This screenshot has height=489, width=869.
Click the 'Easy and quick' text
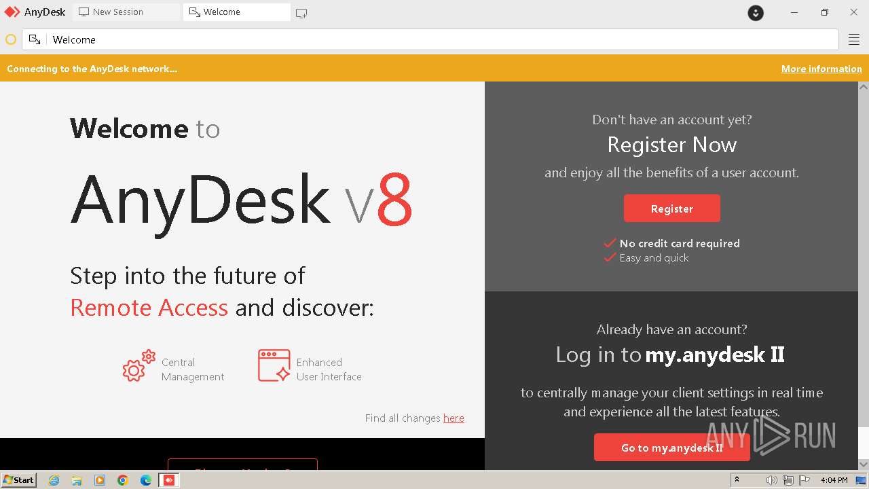654,258
